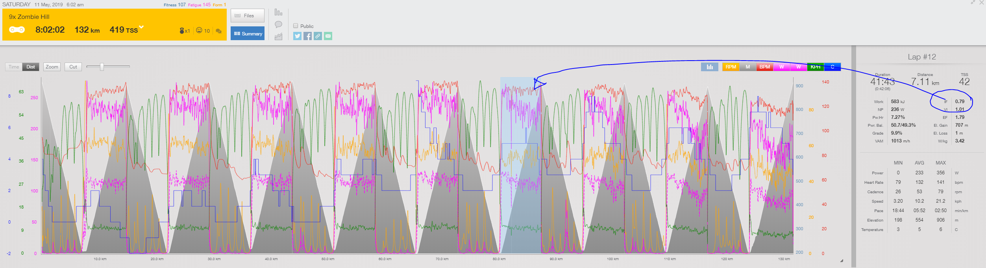986x268 pixels.
Task: Toggle the red BPM heart rate channel
Action: coord(764,67)
